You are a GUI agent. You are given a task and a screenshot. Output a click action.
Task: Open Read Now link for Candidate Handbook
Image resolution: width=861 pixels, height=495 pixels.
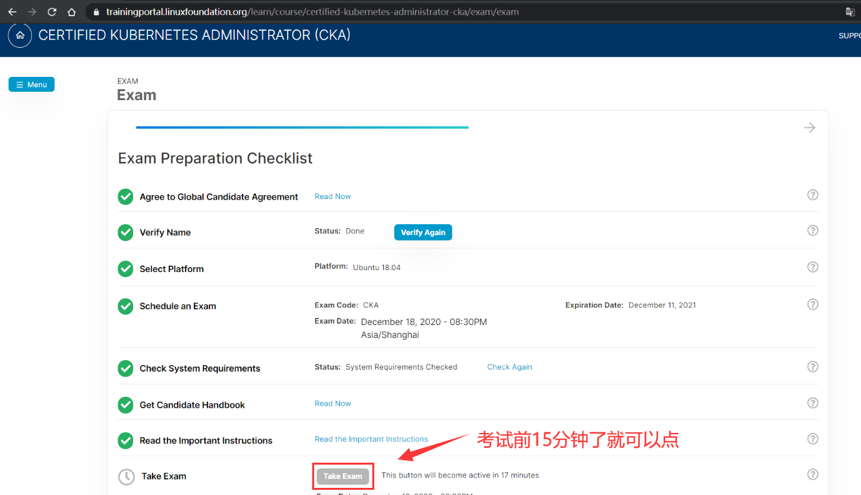click(333, 403)
